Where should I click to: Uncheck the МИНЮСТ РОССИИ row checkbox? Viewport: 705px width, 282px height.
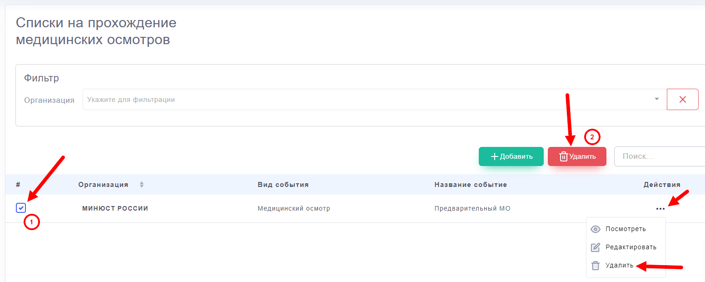[21, 208]
